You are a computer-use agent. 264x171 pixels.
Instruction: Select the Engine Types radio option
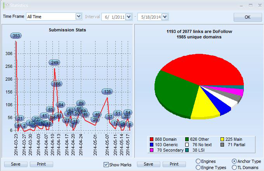198,167
